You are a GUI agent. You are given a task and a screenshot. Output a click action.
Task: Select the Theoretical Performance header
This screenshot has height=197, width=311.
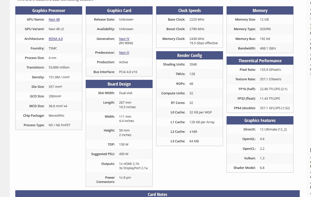click(x=260, y=61)
